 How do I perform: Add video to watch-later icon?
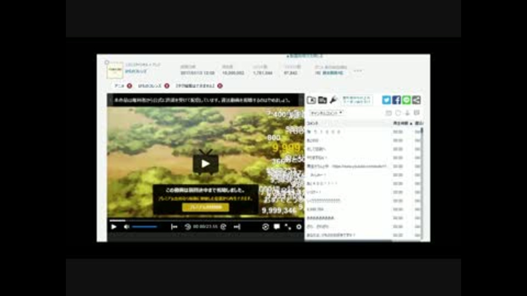tap(312, 100)
